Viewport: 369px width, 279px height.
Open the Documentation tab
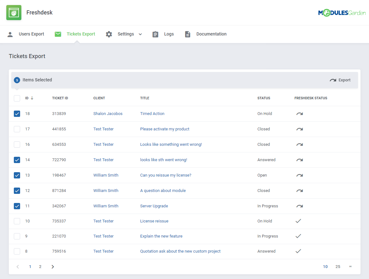click(x=211, y=34)
